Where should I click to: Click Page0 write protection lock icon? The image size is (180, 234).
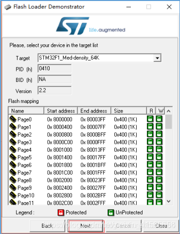pyautogui.click(x=159, y=119)
